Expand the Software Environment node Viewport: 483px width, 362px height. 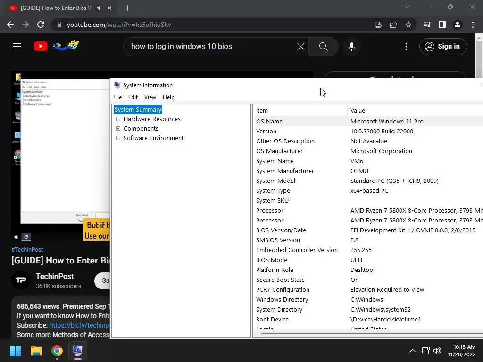pos(118,138)
